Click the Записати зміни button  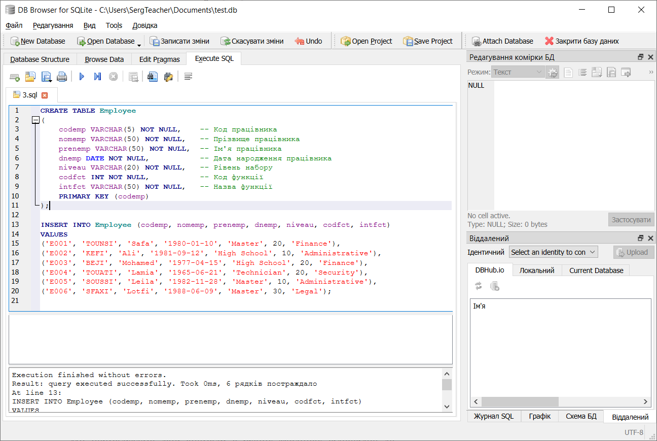tap(179, 41)
